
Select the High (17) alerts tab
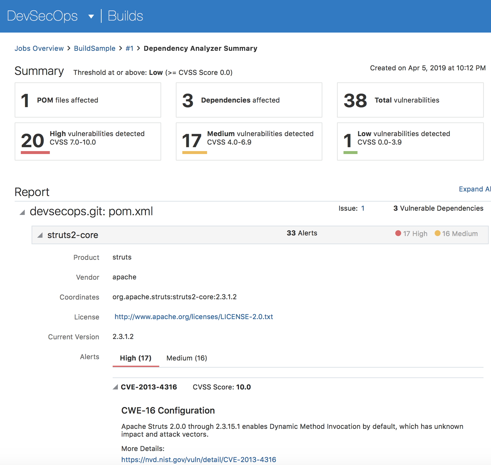[x=135, y=358]
